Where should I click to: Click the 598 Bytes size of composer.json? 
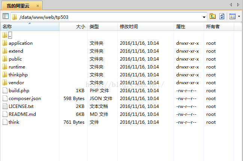click(74, 99)
